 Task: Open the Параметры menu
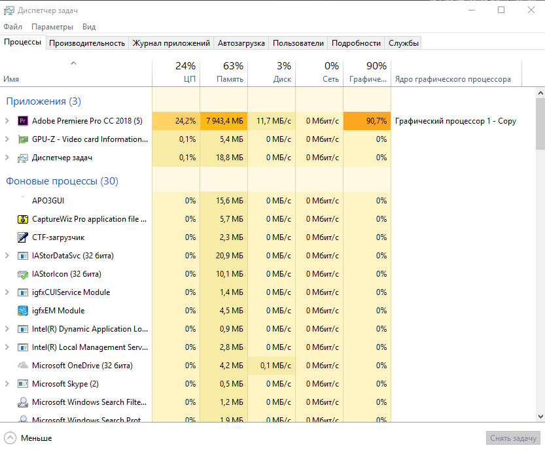(52, 27)
